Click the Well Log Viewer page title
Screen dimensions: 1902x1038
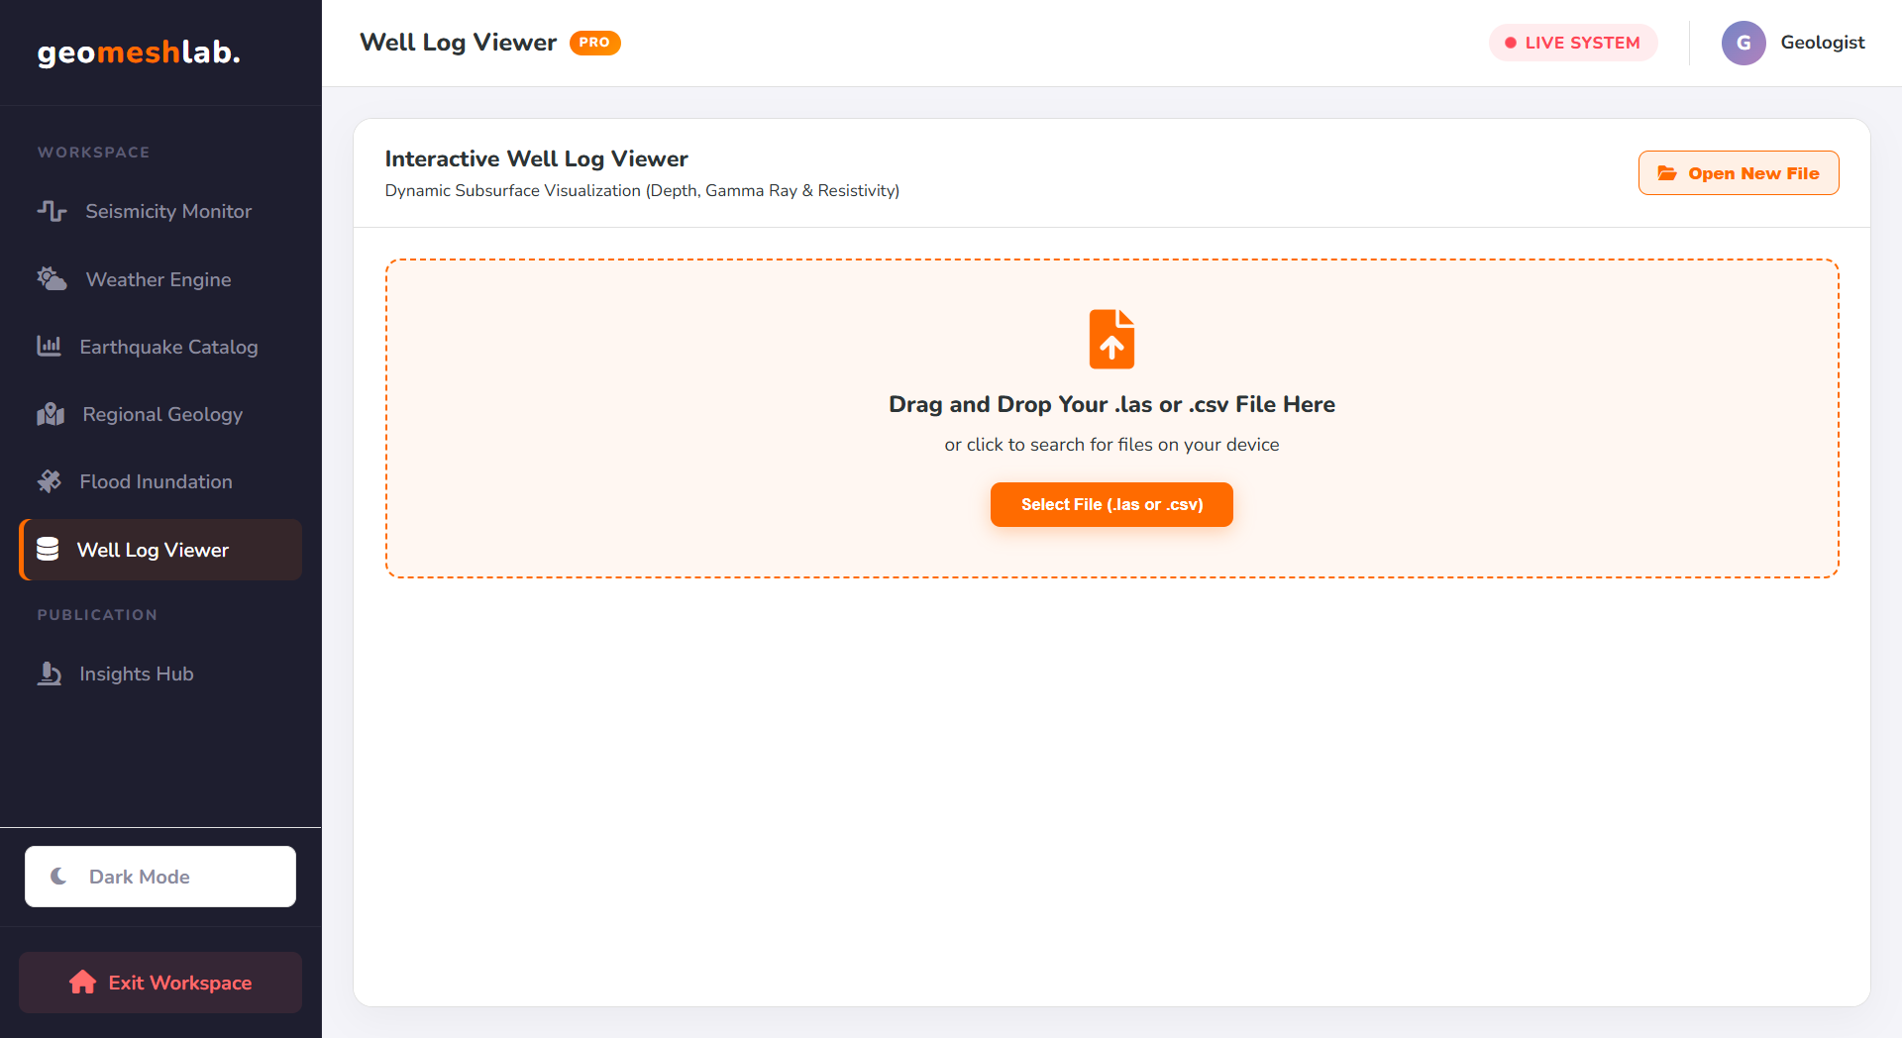pyautogui.click(x=458, y=43)
